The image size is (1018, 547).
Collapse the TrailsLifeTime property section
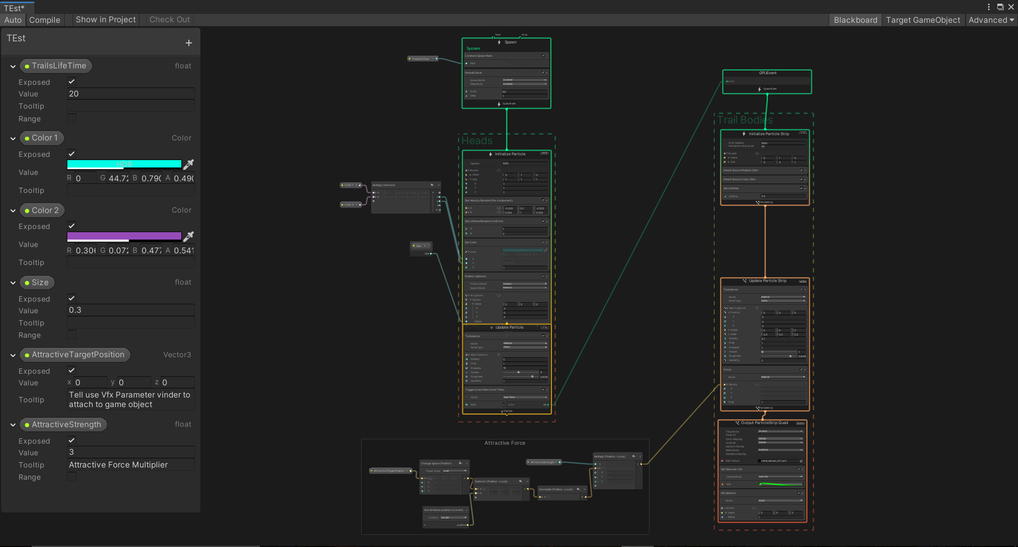pyautogui.click(x=13, y=66)
